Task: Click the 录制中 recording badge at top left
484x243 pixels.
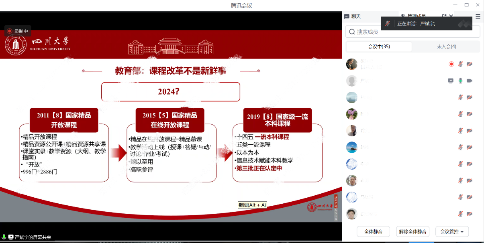Action: pos(18,31)
